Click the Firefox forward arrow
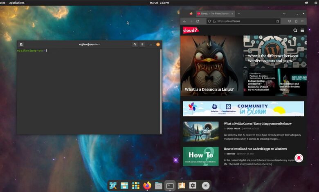Viewport: 319px width, 192px height. 191,21
